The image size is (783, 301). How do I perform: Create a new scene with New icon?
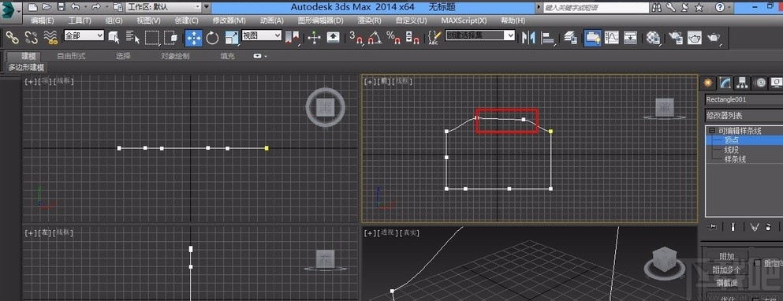32,8
